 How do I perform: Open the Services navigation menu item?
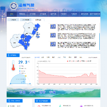64,14
